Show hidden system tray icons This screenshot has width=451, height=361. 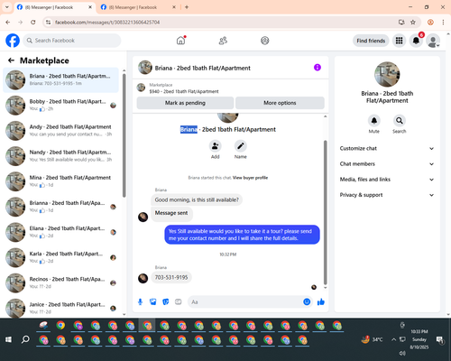(393, 339)
